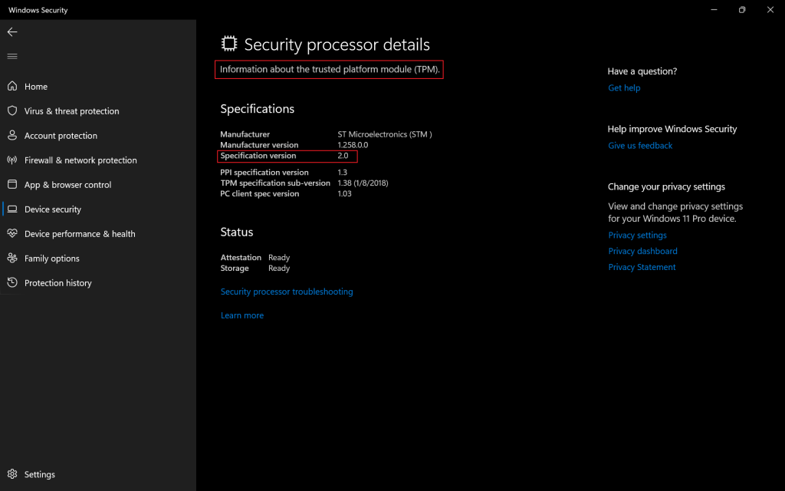The image size is (785, 491).
Task: Click the Home house icon
Action: [x=12, y=87]
